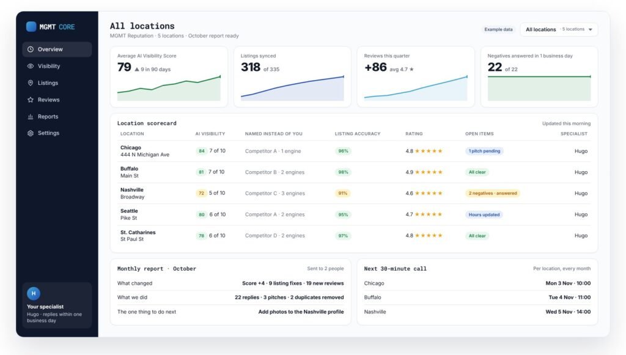Go to the Listings section
Viewport: 626px width, 355px height.
point(57,83)
